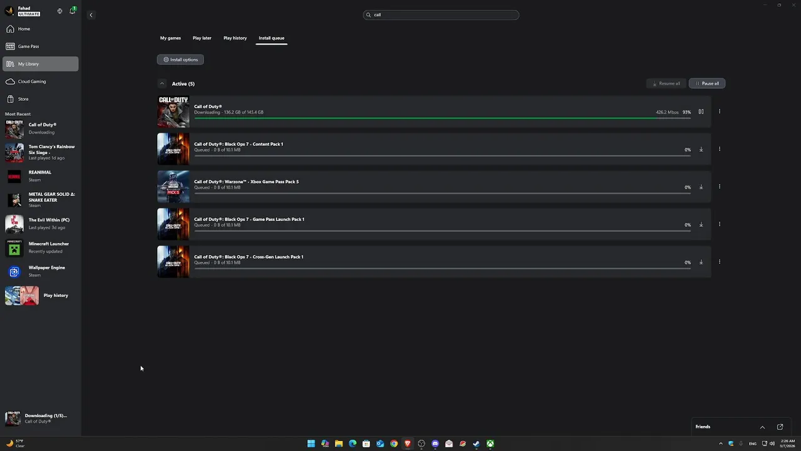The width and height of the screenshot is (801, 451).
Task: Click 'Call of Duty®: Black Ops 7 - Game Pass Launch Pack 1' title
Action: (x=249, y=219)
